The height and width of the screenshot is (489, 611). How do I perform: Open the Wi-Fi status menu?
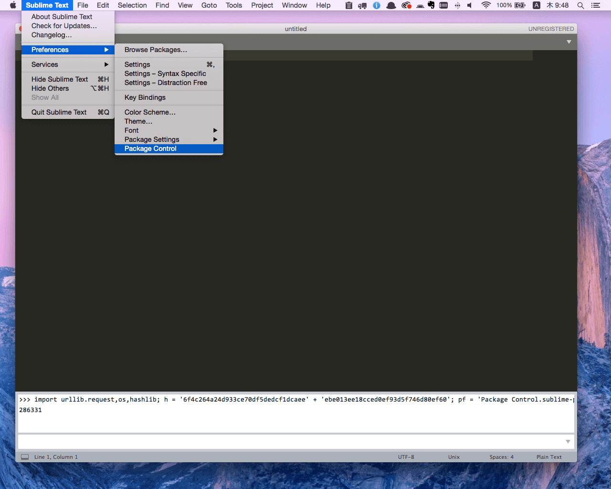click(486, 5)
